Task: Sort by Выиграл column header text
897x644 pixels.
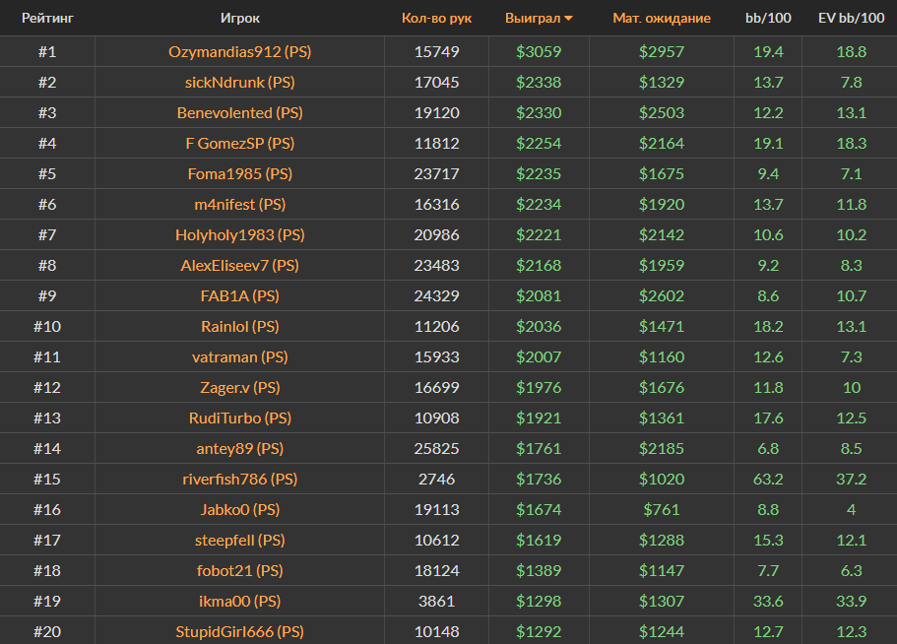Action: point(532,19)
